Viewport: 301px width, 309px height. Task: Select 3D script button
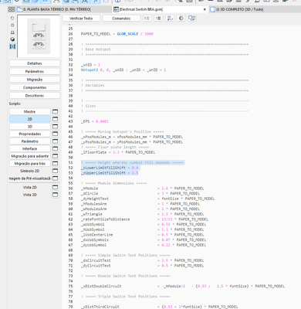tap(30, 127)
